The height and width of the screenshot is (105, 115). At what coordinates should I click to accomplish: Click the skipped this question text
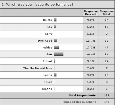click(79, 102)
